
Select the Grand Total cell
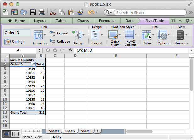point(22,112)
